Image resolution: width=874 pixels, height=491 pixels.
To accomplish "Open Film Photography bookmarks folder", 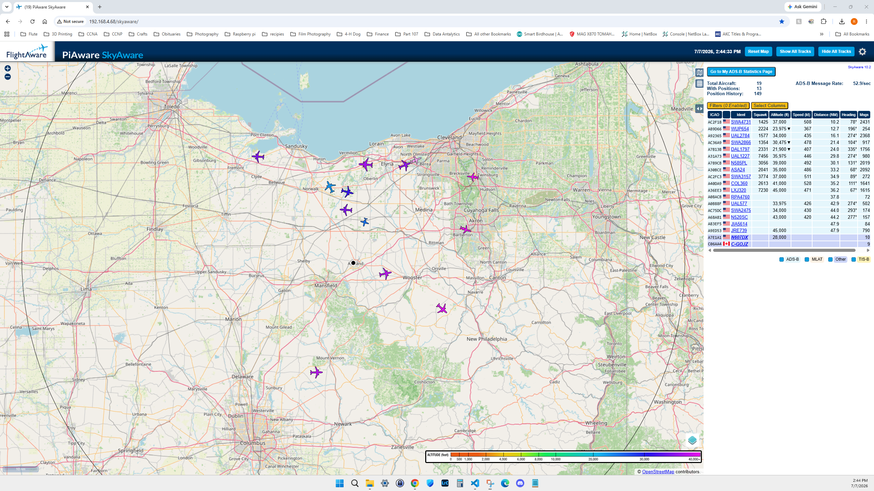I will [310, 34].
